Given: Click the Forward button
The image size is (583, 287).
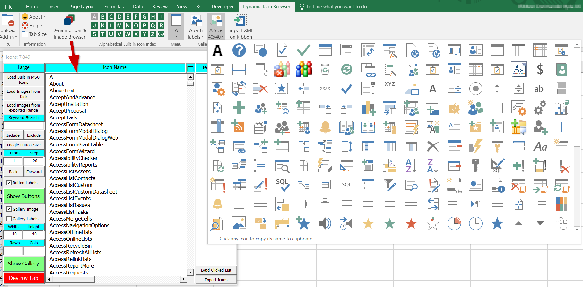Looking at the screenshot, I should click(34, 172).
